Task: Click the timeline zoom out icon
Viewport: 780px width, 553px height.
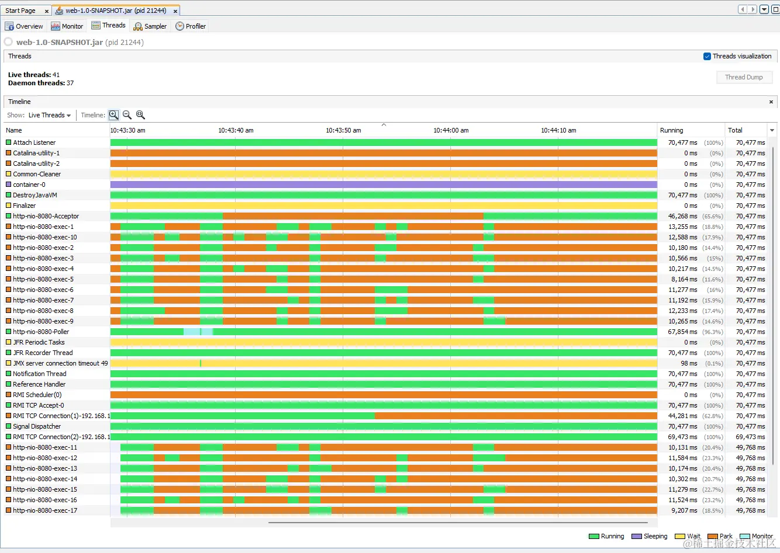Action: pyautogui.click(x=127, y=115)
